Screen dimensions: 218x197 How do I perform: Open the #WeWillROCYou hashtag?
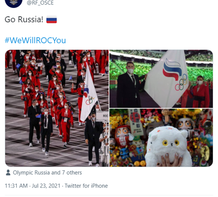(35, 40)
